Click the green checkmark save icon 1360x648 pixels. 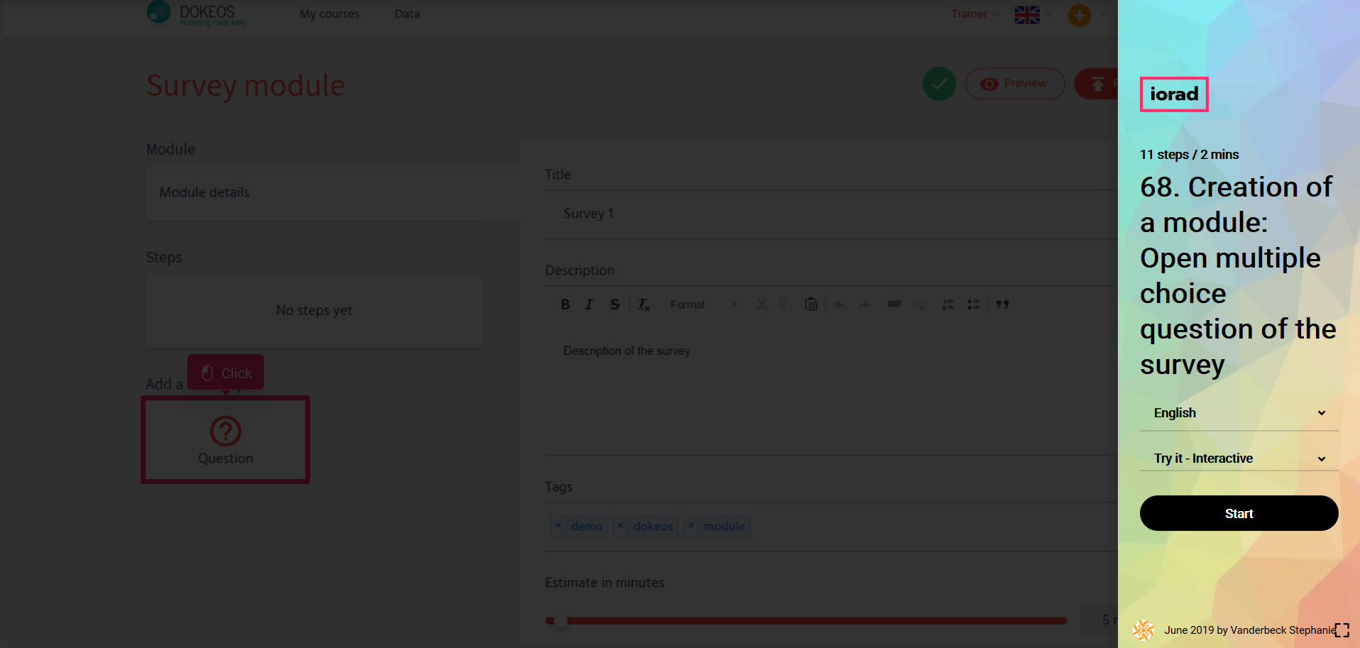939,84
